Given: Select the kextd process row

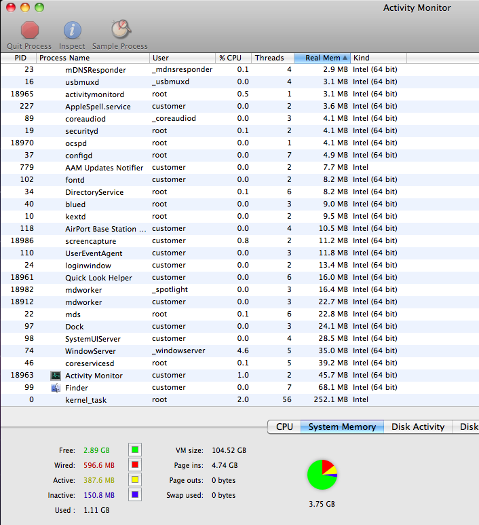Looking at the screenshot, I should tap(240, 216).
